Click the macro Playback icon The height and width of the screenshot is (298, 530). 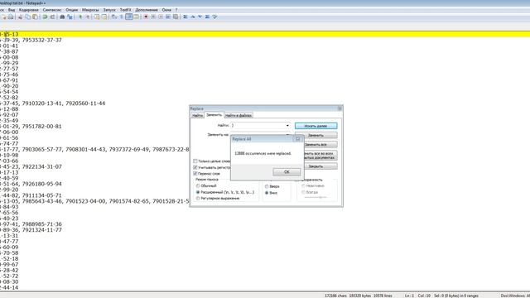[x=161, y=17]
